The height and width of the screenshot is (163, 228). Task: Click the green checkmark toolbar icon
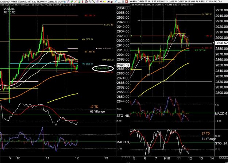point(72,1)
